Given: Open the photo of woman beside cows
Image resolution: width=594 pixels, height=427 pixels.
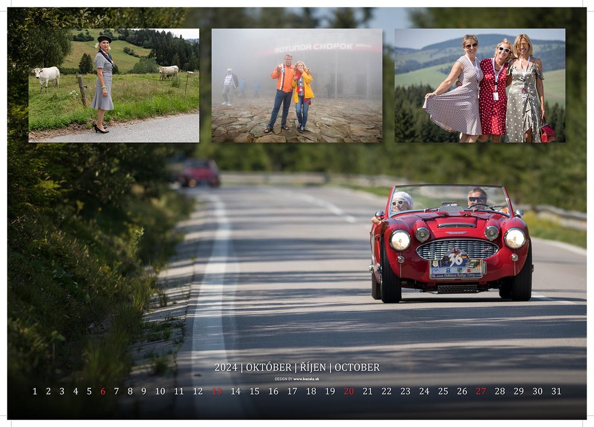Looking at the screenshot, I should (114, 85).
